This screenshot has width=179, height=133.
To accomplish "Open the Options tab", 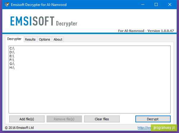I will click(45, 39).
